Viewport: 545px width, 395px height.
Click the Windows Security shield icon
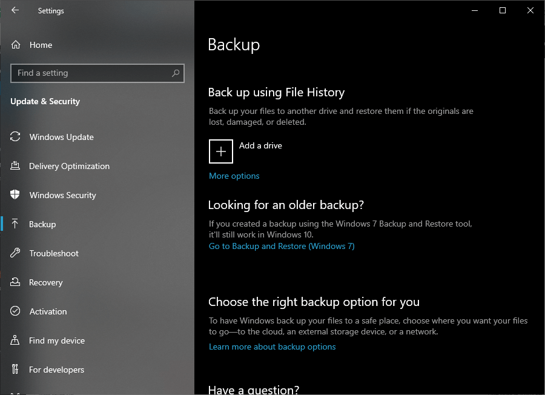[x=15, y=194]
